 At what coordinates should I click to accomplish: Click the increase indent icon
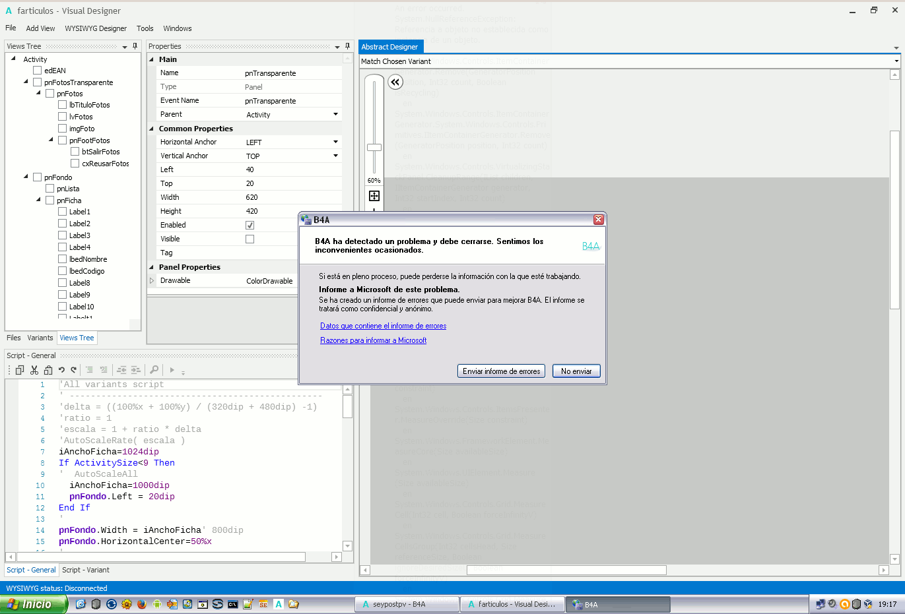(x=136, y=370)
